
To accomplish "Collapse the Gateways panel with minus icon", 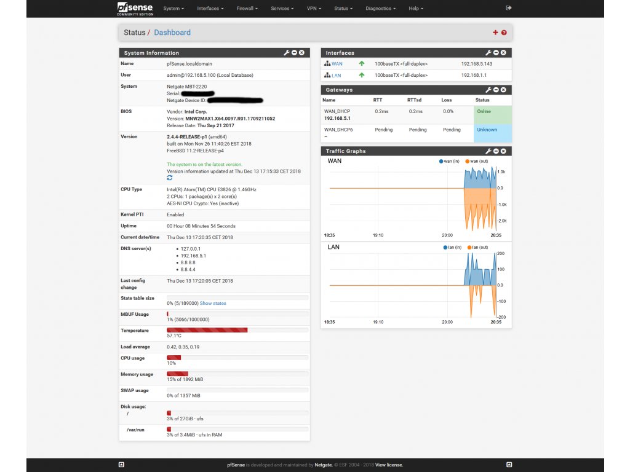I will coord(496,90).
